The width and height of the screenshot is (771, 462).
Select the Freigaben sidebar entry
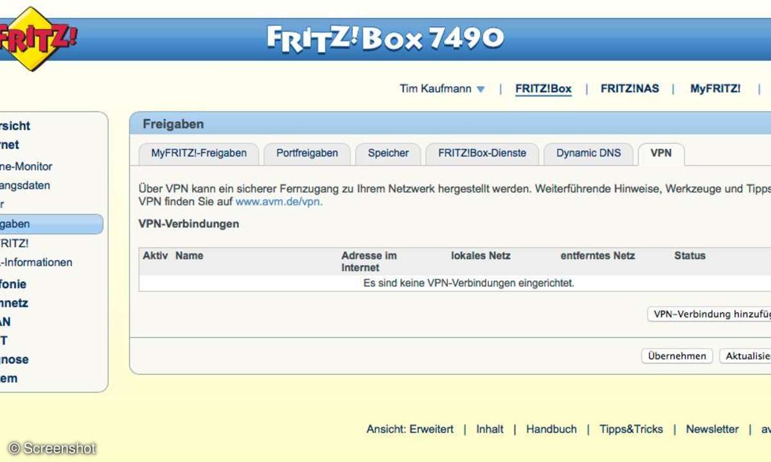51,224
